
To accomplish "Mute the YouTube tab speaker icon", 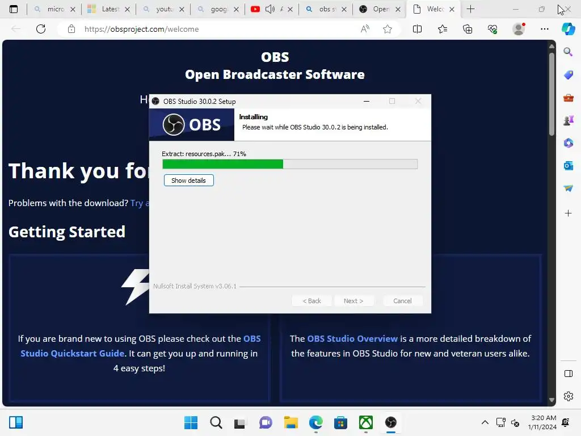I will pos(270,9).
